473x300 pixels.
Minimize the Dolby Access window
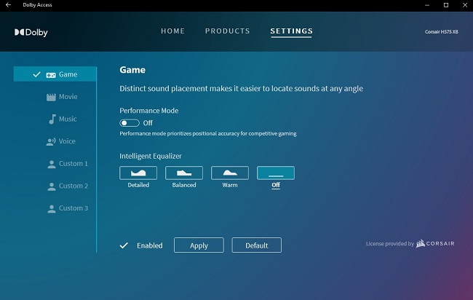point(427,5)
